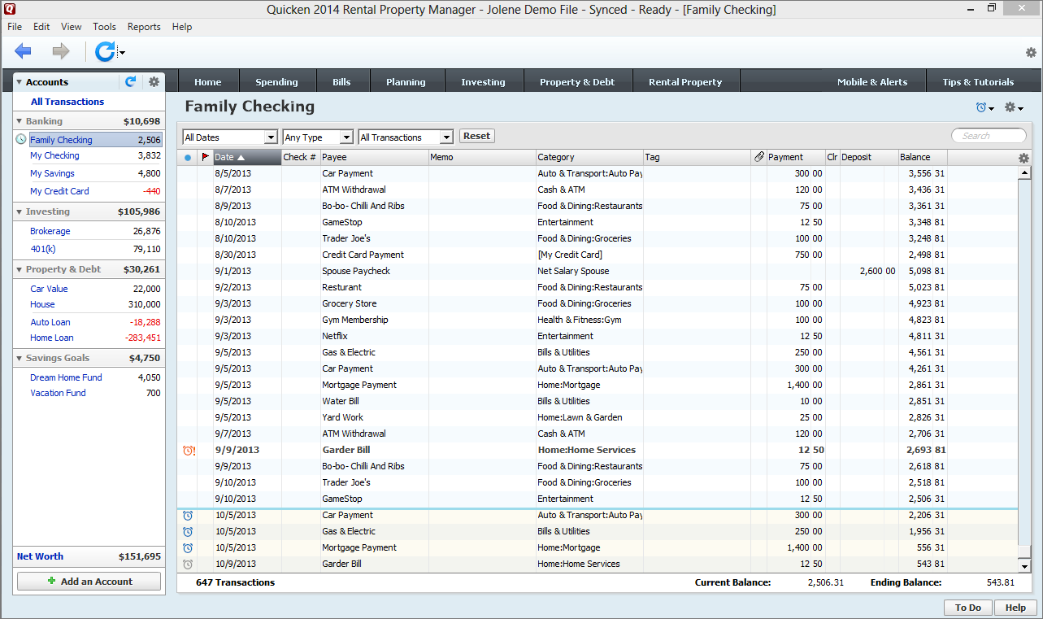Click the One Step Update refresh icon
Viewport: 1043px width, 619px height.
click(105, 52)
